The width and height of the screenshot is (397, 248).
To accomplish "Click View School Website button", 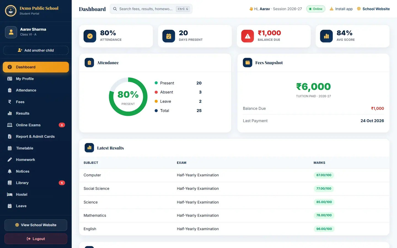I will (36, 225).
